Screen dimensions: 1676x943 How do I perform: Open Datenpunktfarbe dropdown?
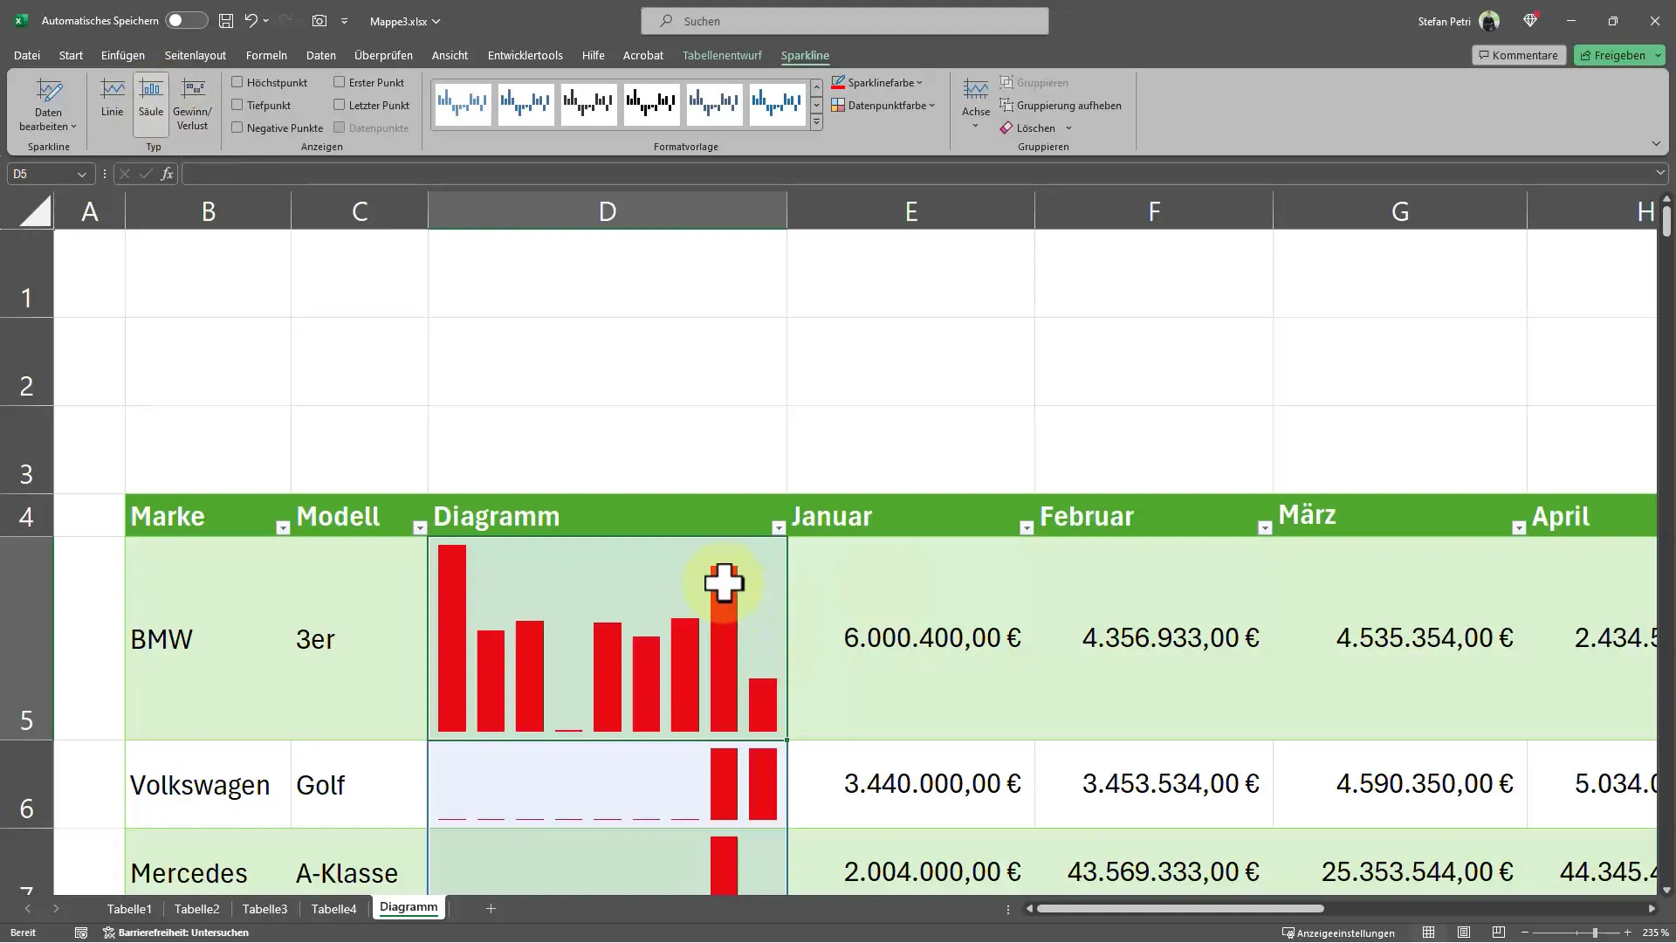(x=883, y=105)
